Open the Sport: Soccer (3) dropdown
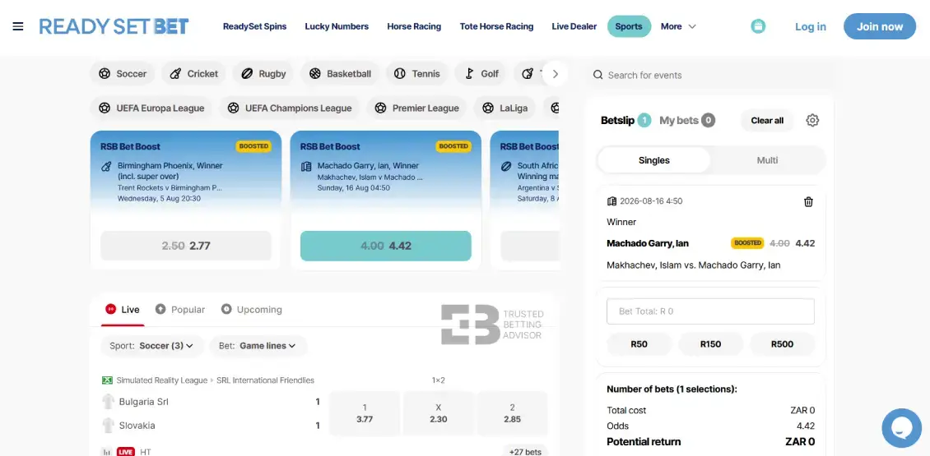930x456 pixels. tap(151, 346)
